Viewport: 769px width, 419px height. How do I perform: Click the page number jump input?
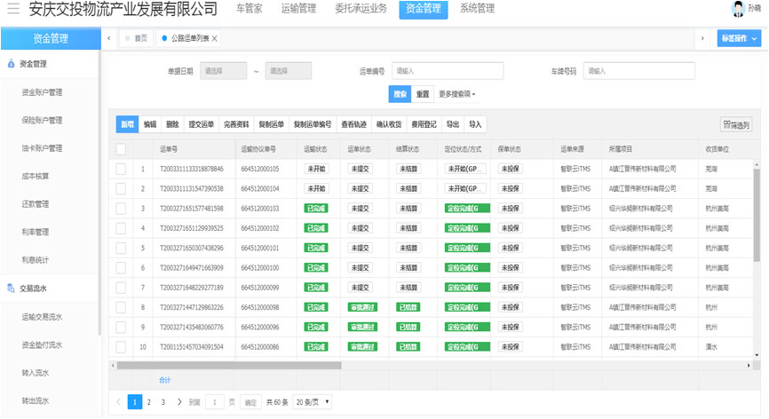coord(214,402)
